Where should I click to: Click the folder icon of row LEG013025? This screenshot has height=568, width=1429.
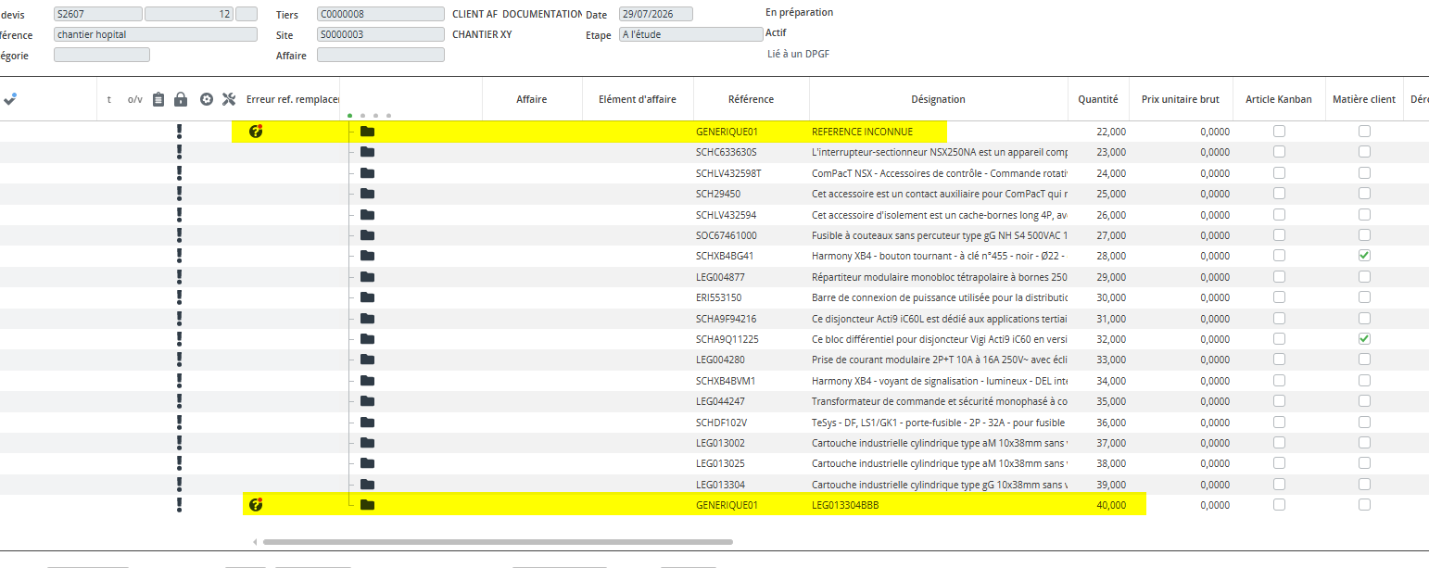[x=367, y=463]
